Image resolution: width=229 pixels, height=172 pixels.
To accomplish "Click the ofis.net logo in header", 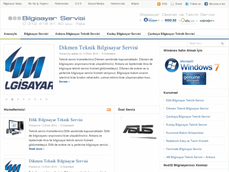I will pos(188,21).
